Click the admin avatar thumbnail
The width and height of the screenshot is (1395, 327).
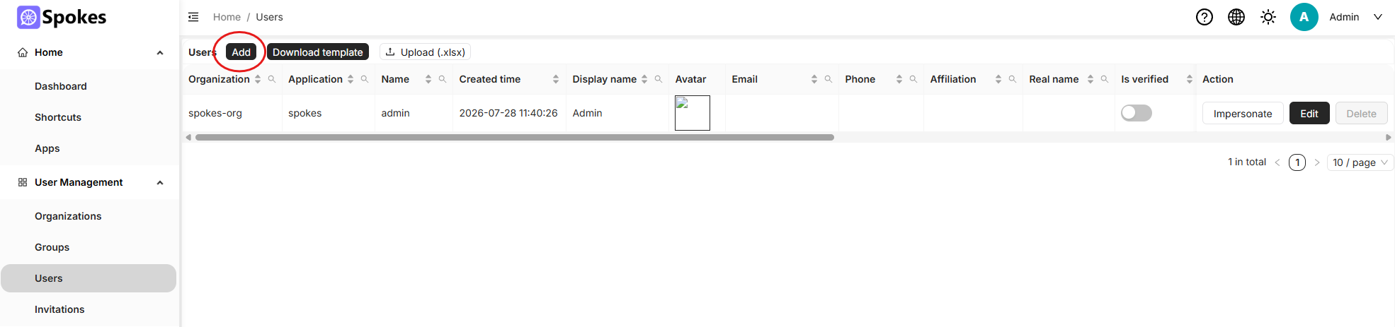click(693, 113)
